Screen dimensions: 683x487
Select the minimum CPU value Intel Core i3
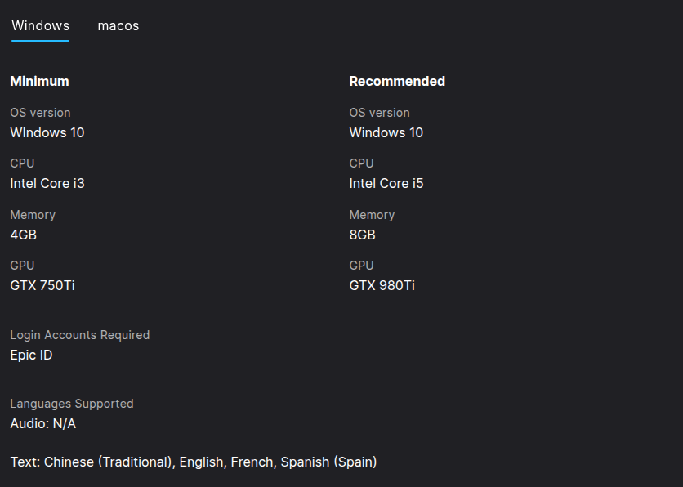click(47, 183)
